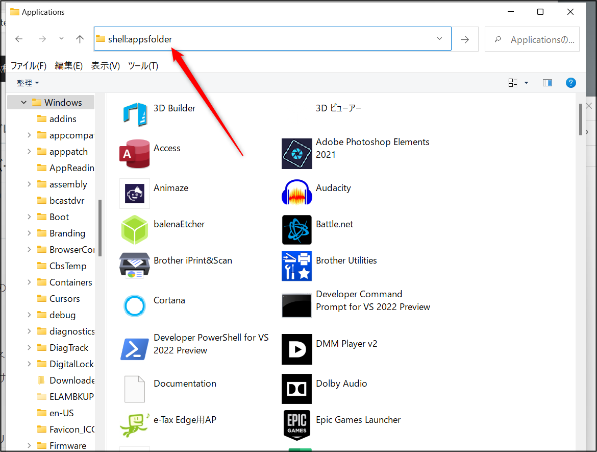Select the Epic Games Launcher icon
597x452 pixels.
coord(297,425)
